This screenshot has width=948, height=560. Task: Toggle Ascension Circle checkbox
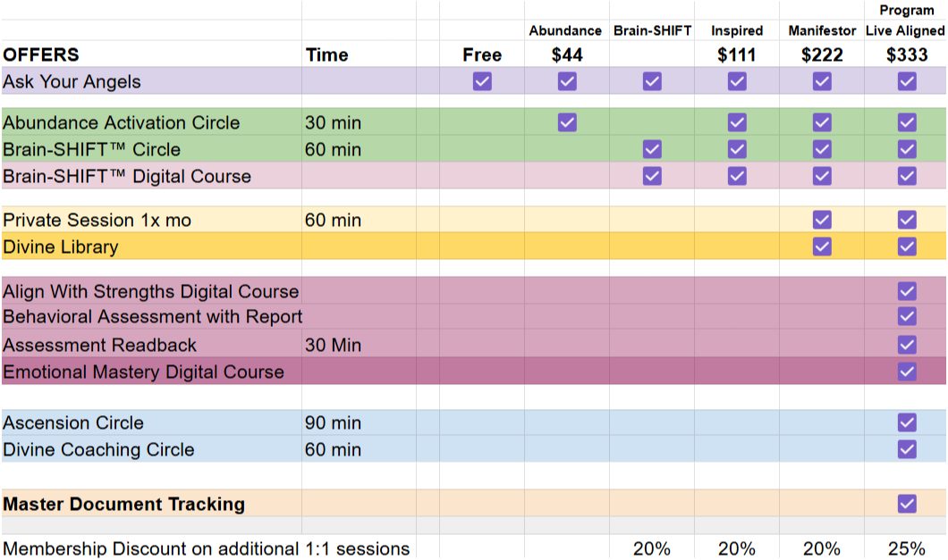tap(906, 422)
